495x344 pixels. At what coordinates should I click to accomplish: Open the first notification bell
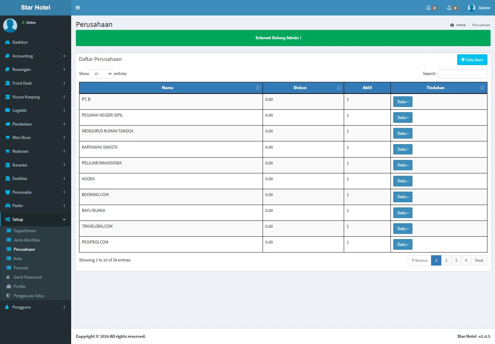[429, 8]
